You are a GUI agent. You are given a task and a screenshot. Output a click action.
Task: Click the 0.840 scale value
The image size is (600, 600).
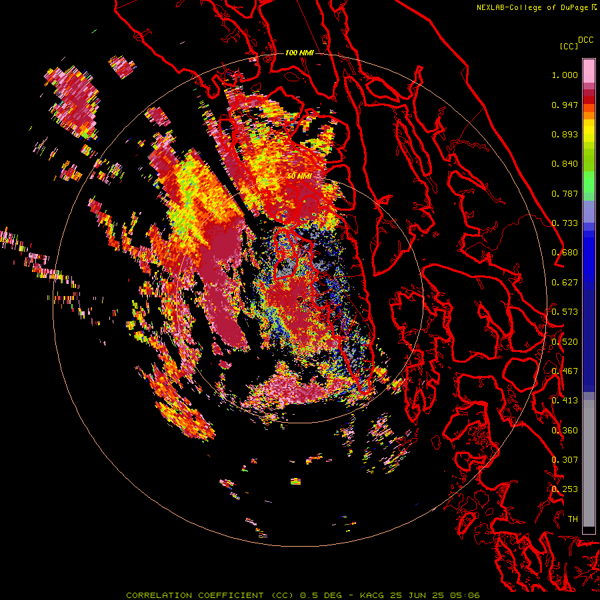click(x=565, y=164)
